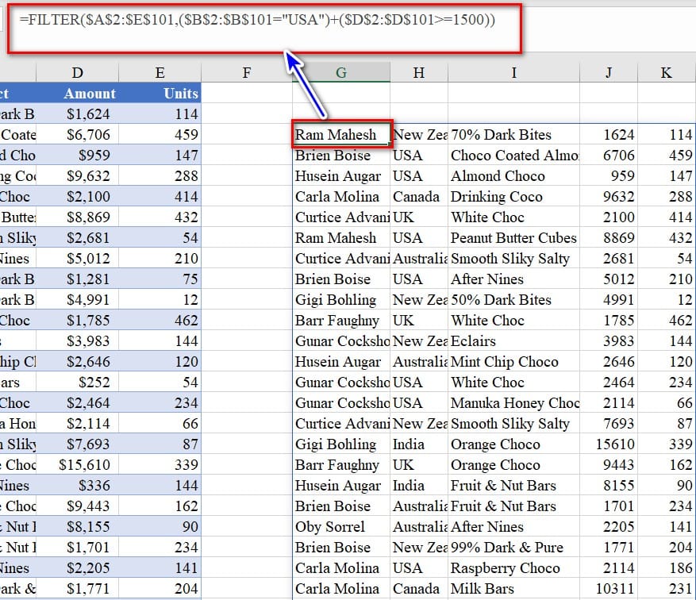
Task: Click the Amount table header cell
Action: (x=90, y=94)
